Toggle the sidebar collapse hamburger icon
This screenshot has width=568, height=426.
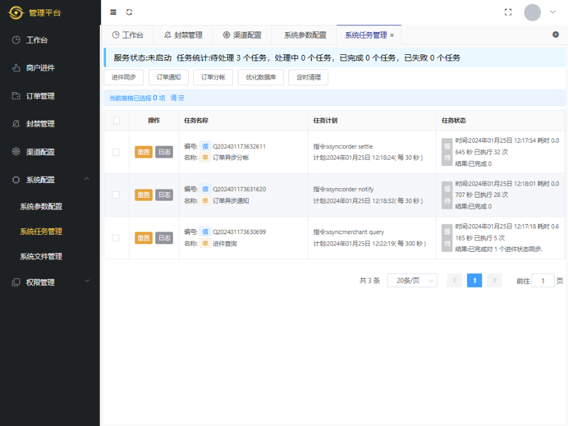tap(114, 13)
